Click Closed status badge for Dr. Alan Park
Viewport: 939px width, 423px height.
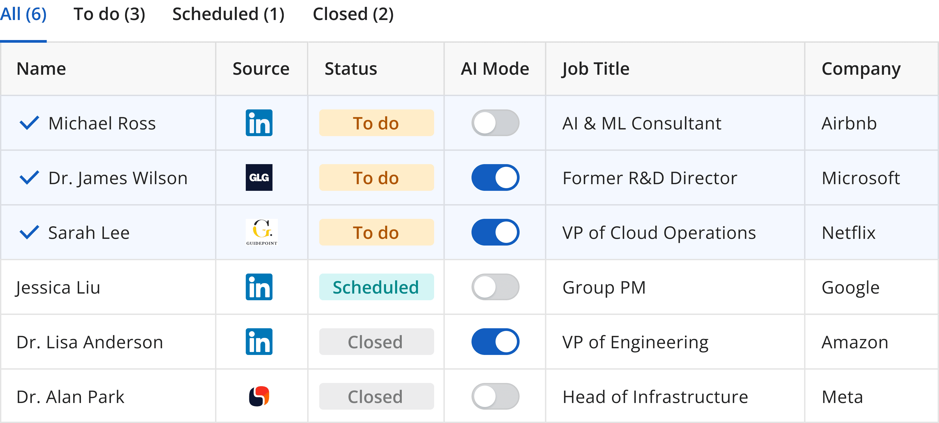376,396
